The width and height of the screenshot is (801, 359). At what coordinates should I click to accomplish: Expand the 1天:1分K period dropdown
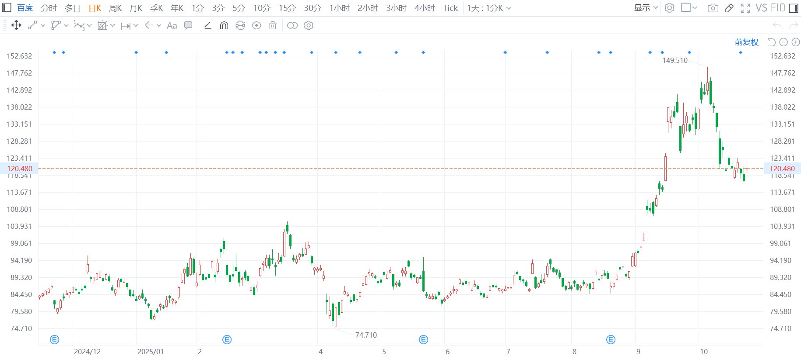[x=488, y=8]
